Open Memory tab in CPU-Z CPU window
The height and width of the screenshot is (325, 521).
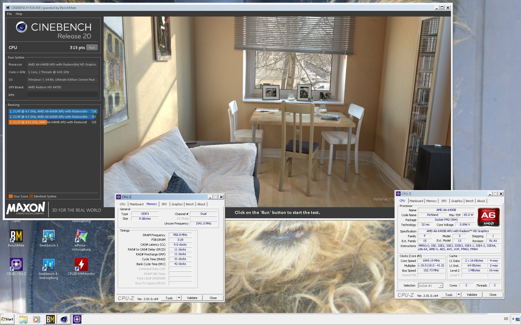431,201
